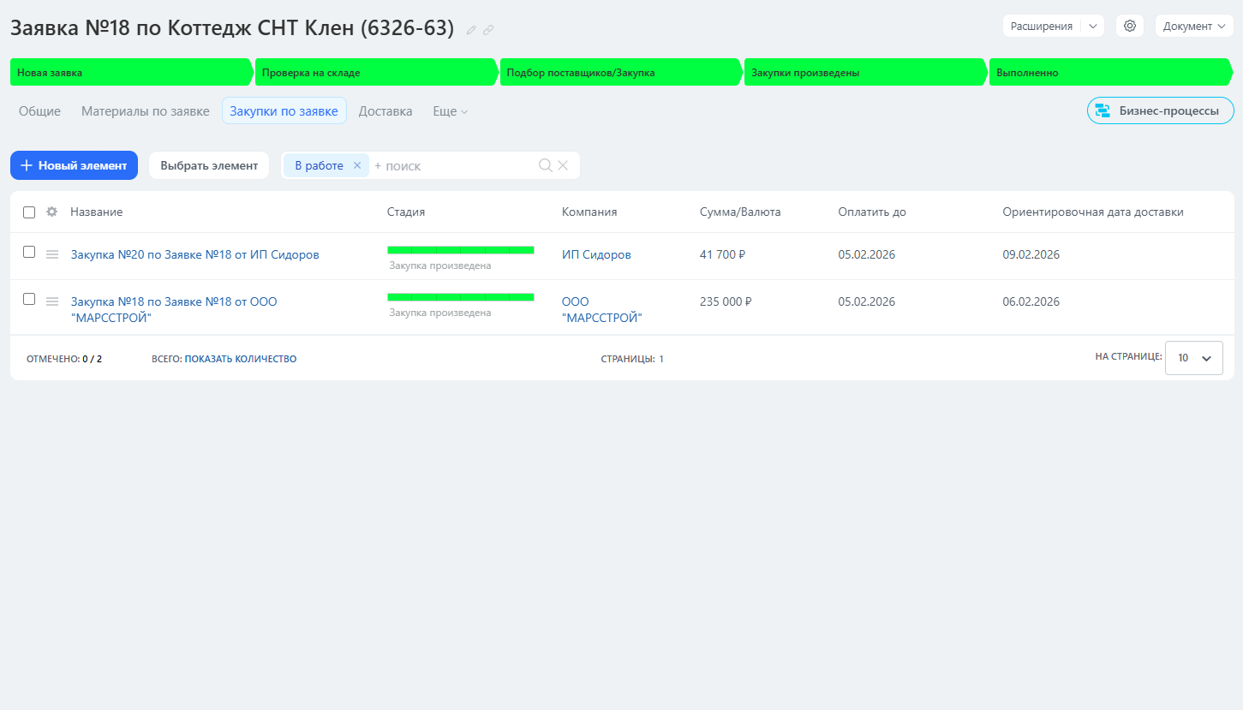Open the Документ dropdown menu
The height and width of the screenshot is (710, 1243).
pyautogui.click(x=1193, y=26)
